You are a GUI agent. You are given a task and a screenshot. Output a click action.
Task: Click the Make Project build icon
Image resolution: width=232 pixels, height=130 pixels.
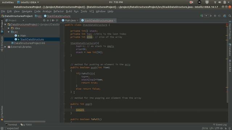[202, 16]
